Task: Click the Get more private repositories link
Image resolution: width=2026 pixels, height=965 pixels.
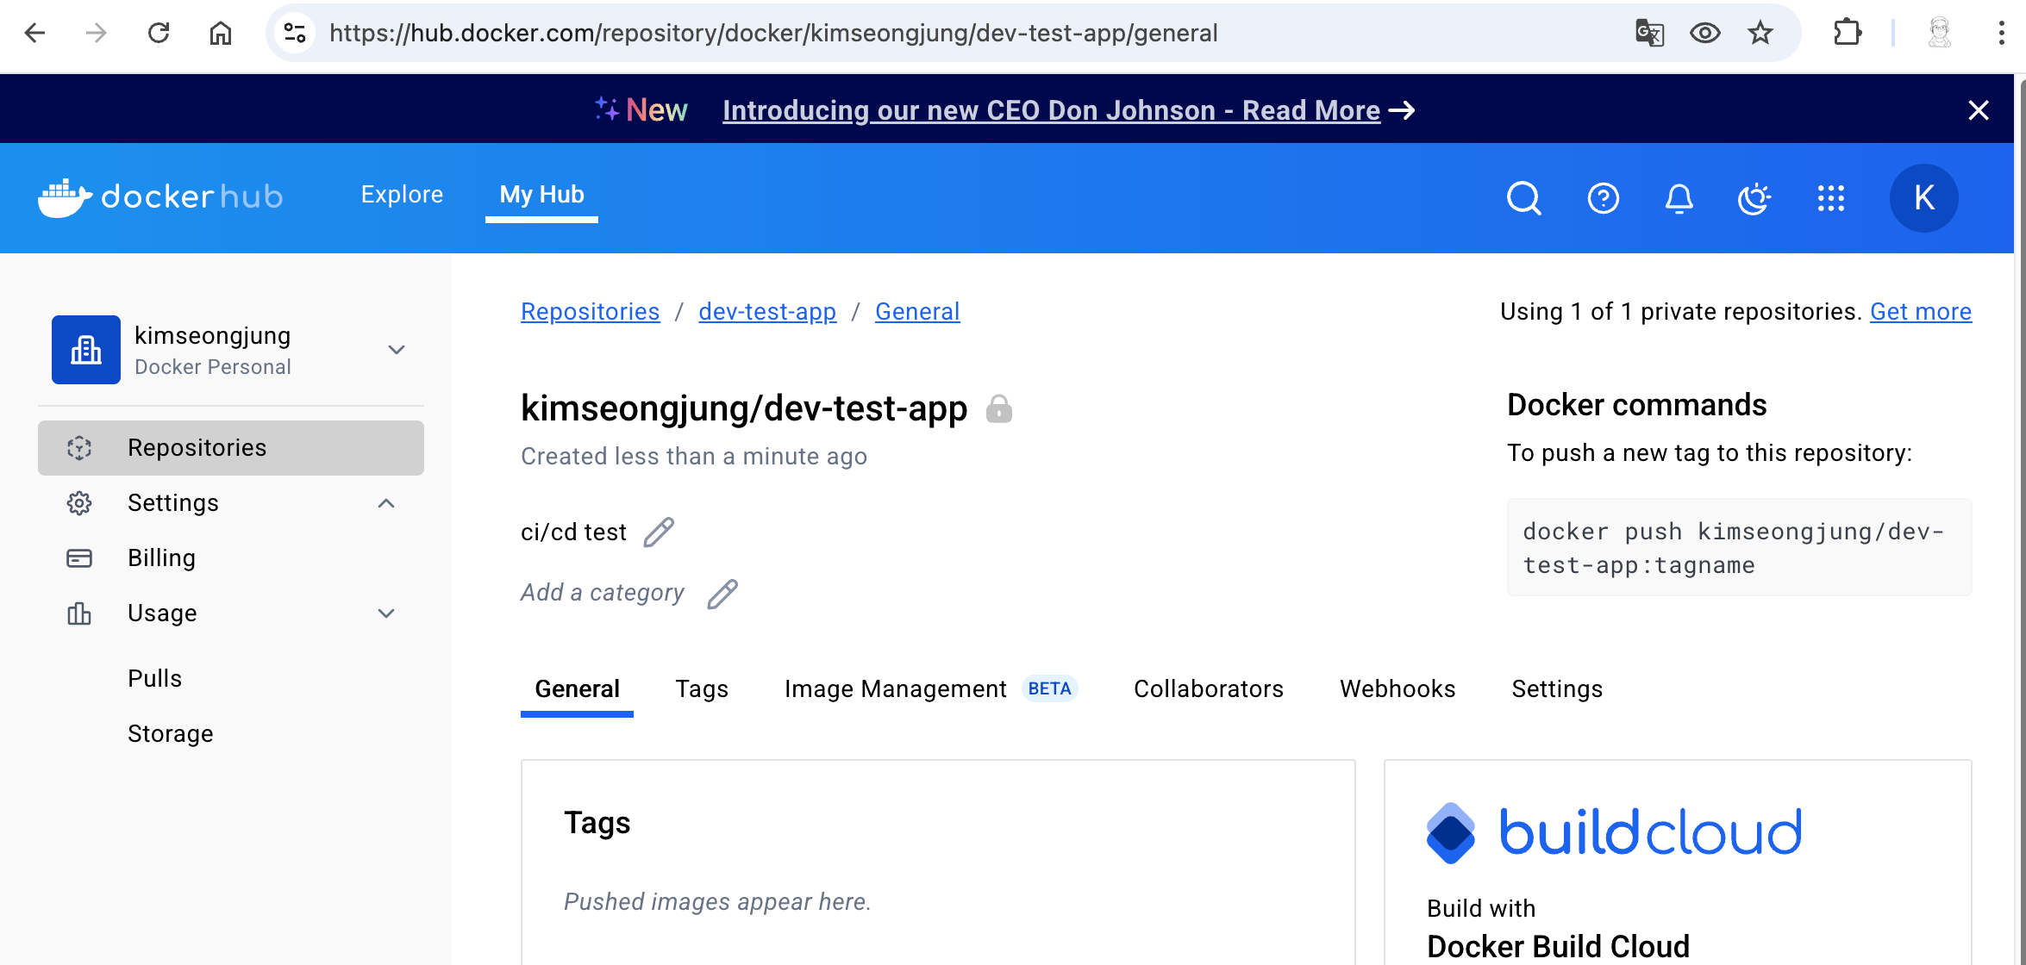Action: pos(1921,312)
